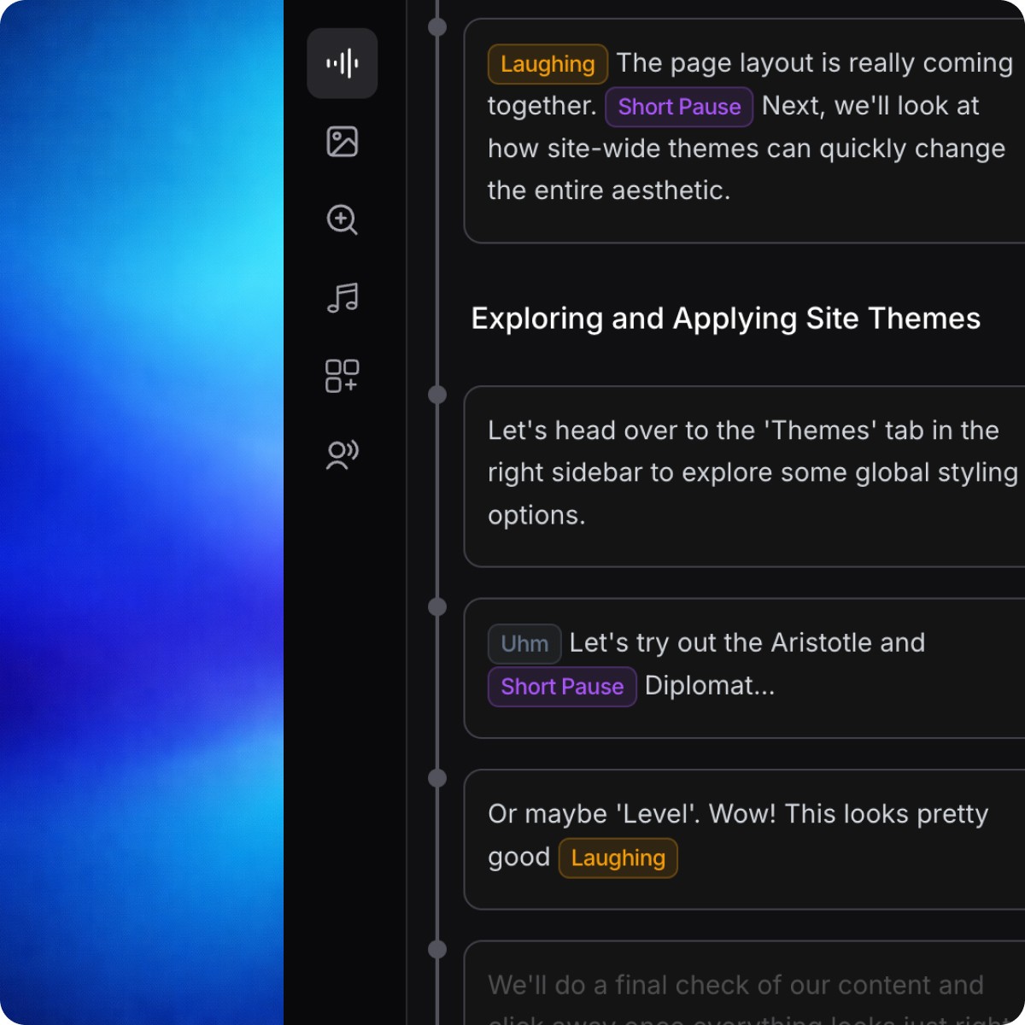Click the first orange Laughing tag

(548, 64)
